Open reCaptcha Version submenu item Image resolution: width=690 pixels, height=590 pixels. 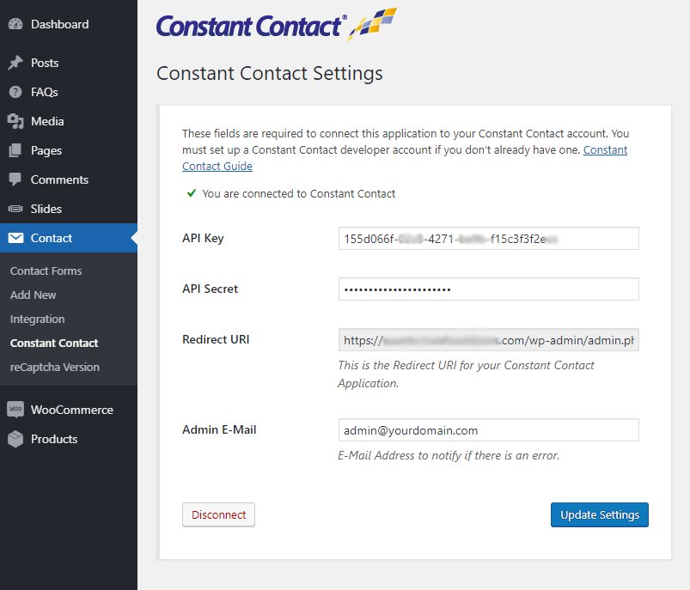tap(55, 367)
